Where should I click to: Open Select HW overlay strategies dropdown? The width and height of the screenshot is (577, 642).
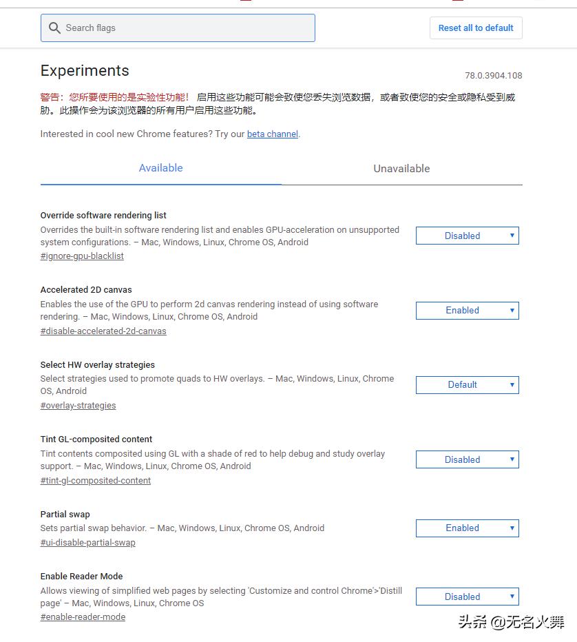click(467, 385)
